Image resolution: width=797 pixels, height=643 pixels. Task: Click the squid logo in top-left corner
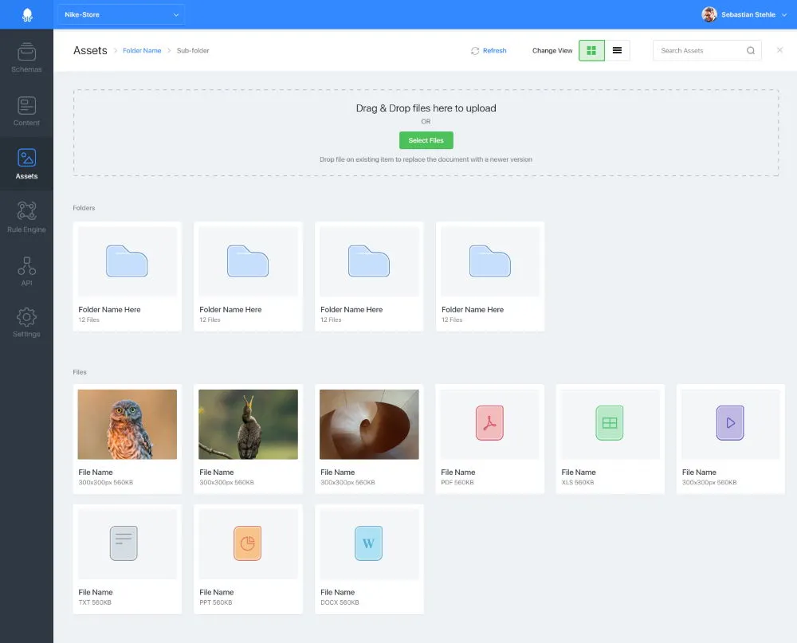tap(27, 15)
